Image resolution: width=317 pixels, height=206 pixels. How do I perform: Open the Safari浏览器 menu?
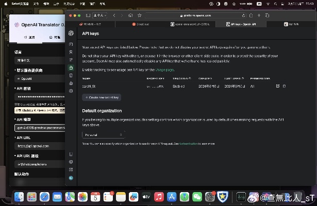(x=20, y=4)
